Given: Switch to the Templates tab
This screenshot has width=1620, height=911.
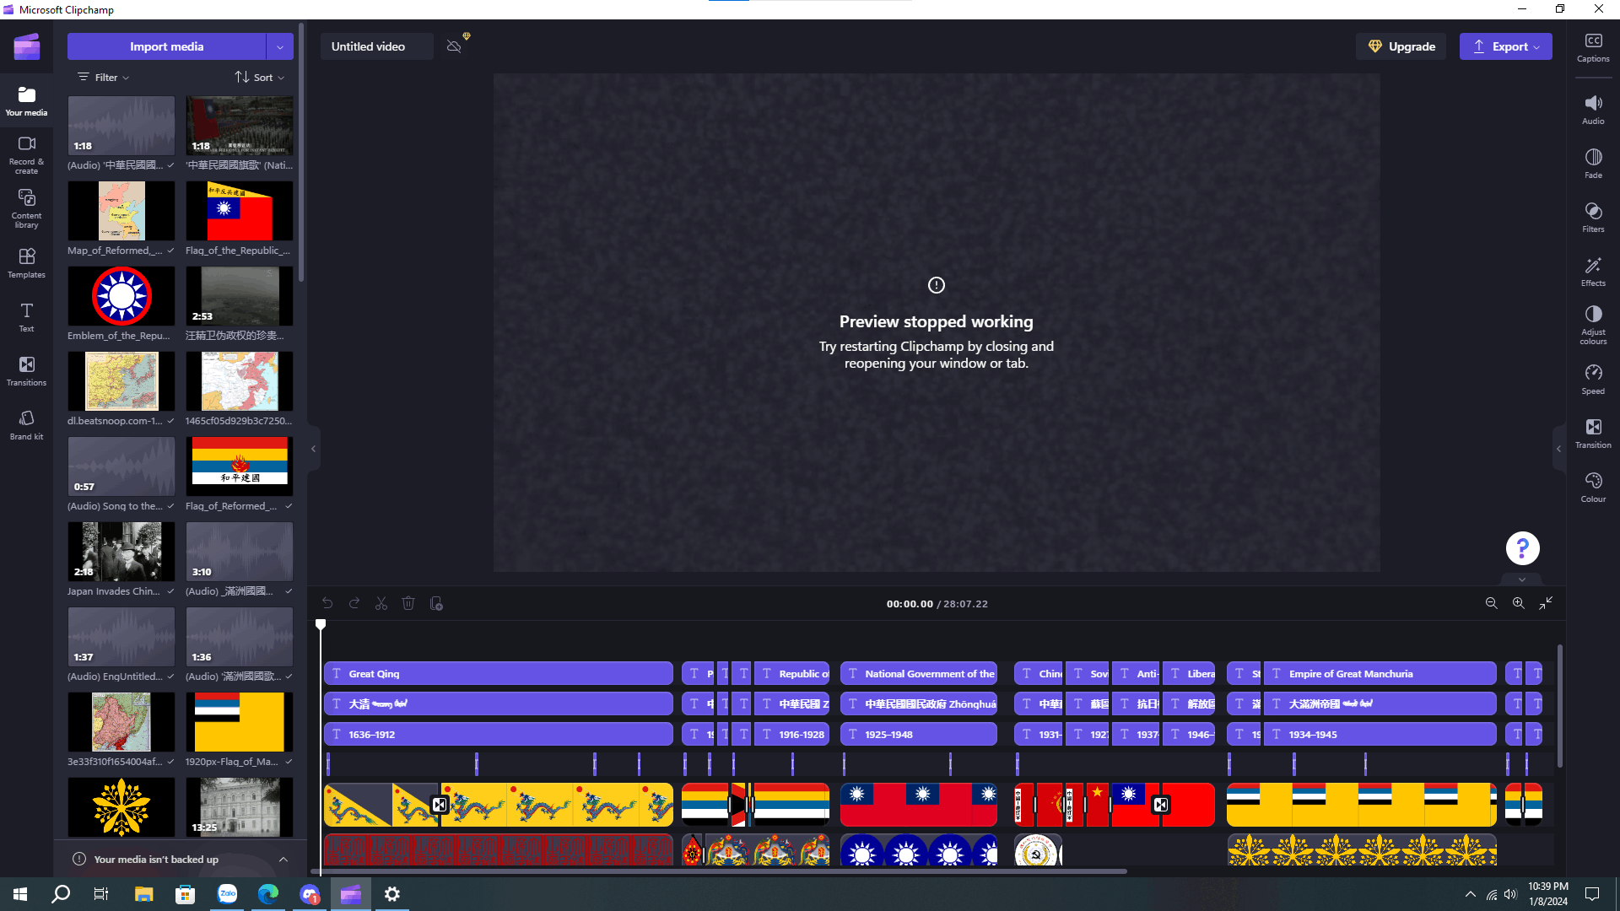Looking at the screenshot, I should (27, 262).
